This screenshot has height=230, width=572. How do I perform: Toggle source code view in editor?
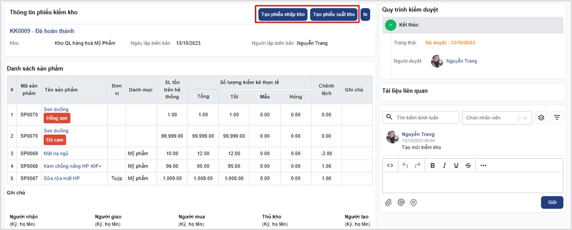tap(390, 165)
